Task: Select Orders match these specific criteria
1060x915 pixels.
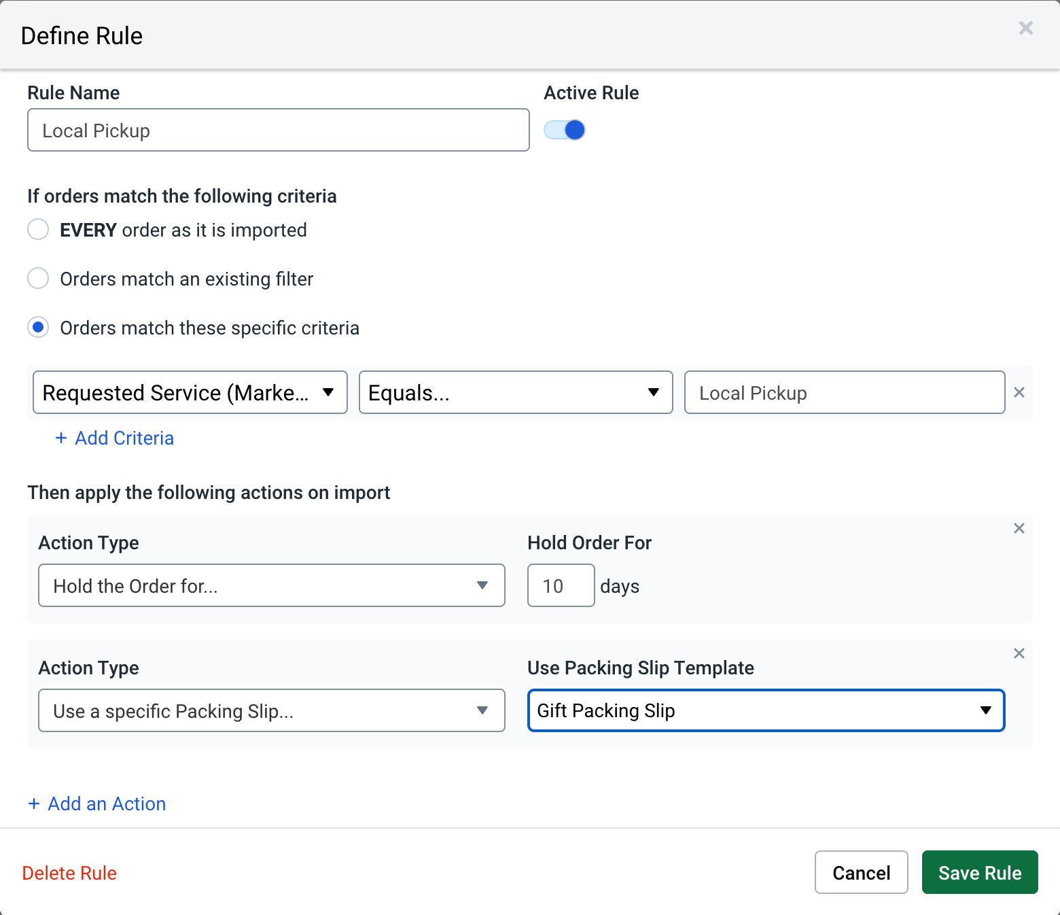Action: tap(38, 328)
